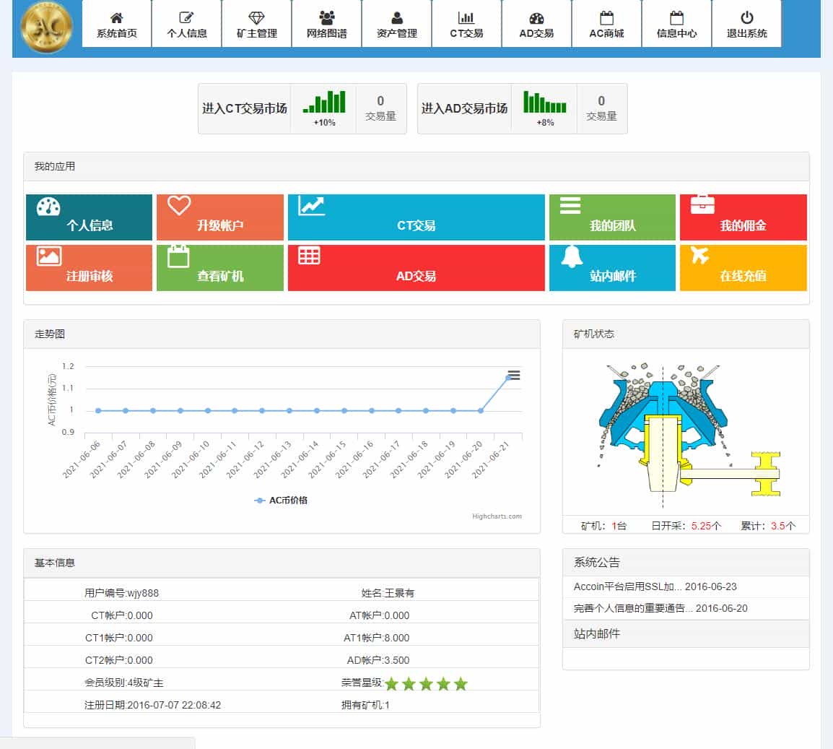Click 注册日期 2016-07-07 text
Screen dimensions: 833x749
click(152, 705)
